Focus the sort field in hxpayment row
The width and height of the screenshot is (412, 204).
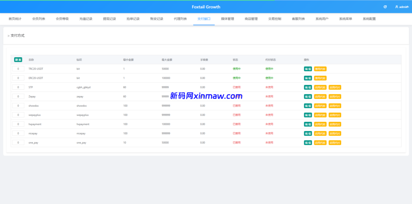(x=18, y=124)
